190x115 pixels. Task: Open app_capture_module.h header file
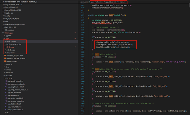(x=16, y=84)
